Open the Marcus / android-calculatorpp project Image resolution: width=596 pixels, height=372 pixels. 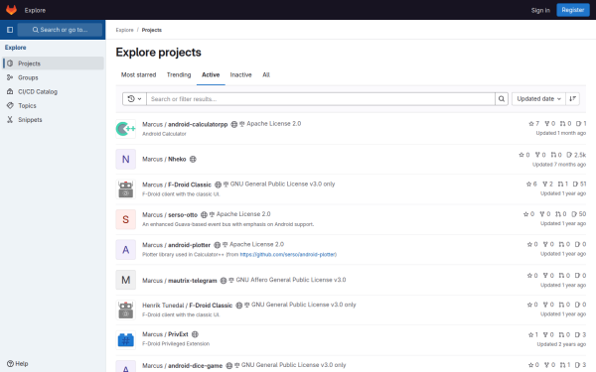185,124
